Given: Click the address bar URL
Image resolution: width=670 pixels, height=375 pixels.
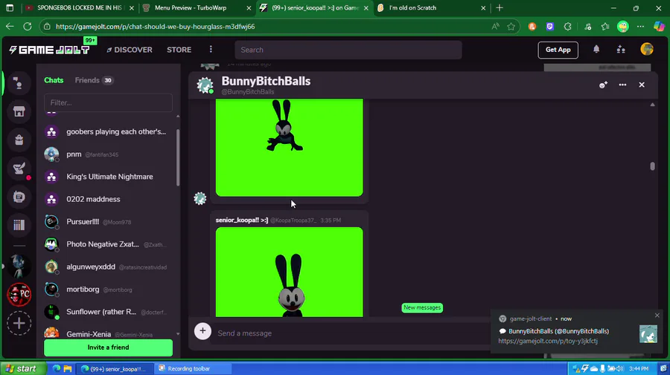Looking at the screenshot, I should pyautogui.click(x=155, y=27).
